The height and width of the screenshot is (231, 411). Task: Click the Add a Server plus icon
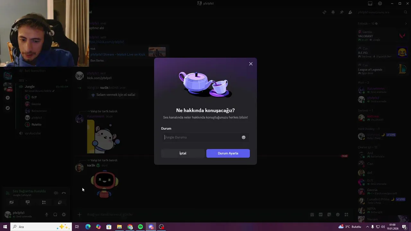click(8, 98)
